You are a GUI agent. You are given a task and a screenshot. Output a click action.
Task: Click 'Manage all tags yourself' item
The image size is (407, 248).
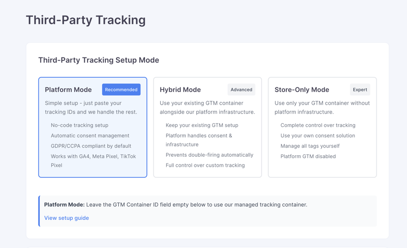pos(310,146)
